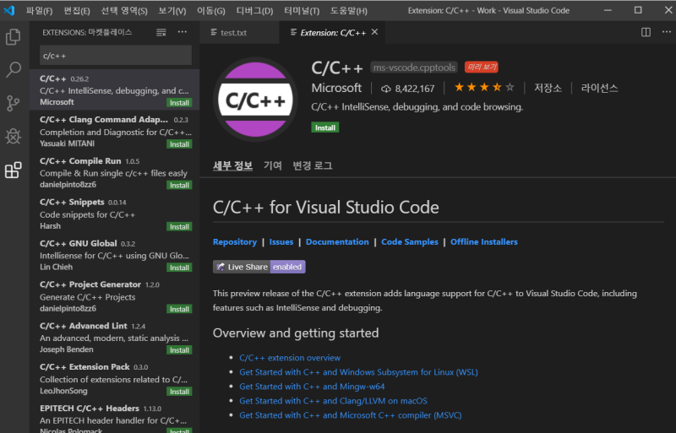
Task: Click the download count cloud icon
Action: pos(385,89)
